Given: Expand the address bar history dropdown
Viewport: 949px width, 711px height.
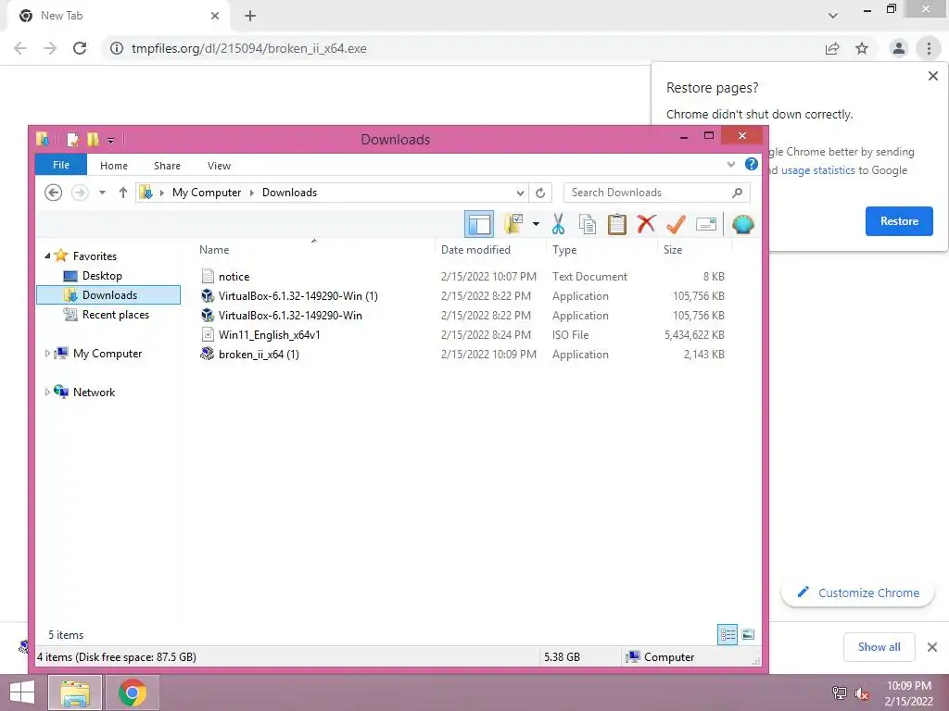Looking at the screenshot, I should pyautogui.click(x=520, y=193).
